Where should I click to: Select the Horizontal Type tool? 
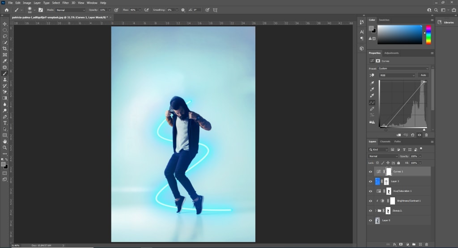click(x=4, y=123)
